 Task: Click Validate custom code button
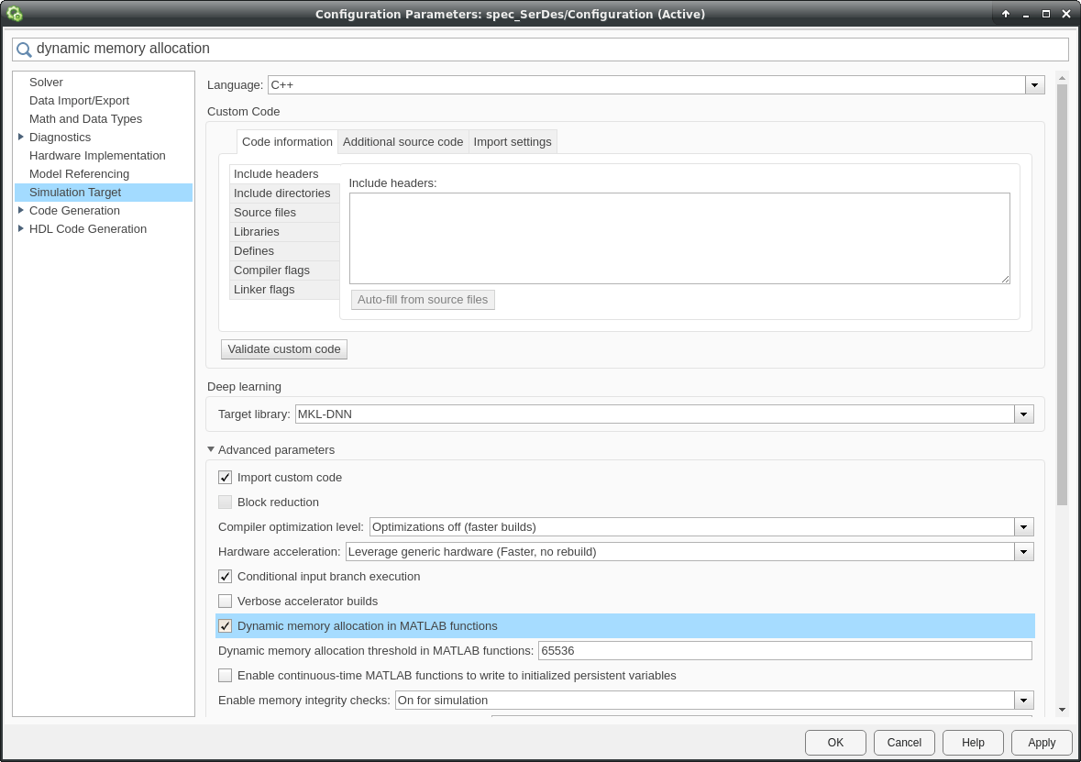click(284, 349)
